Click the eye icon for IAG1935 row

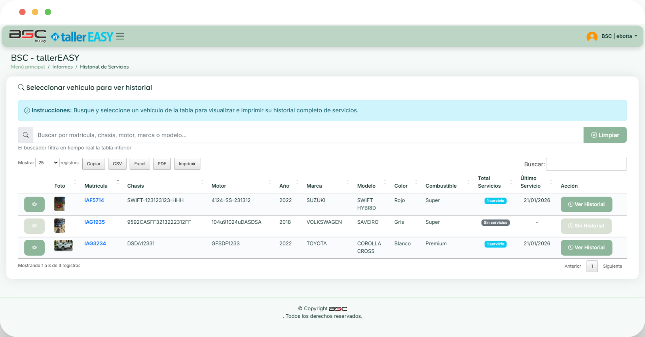[x=34, y=226]
